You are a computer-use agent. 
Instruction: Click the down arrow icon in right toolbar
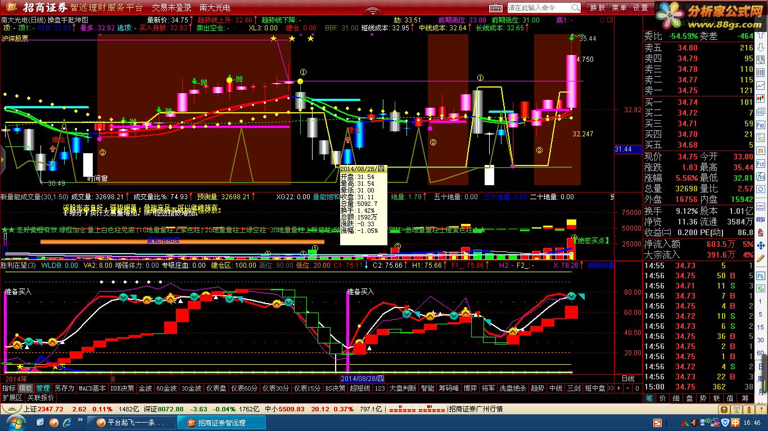761,48
